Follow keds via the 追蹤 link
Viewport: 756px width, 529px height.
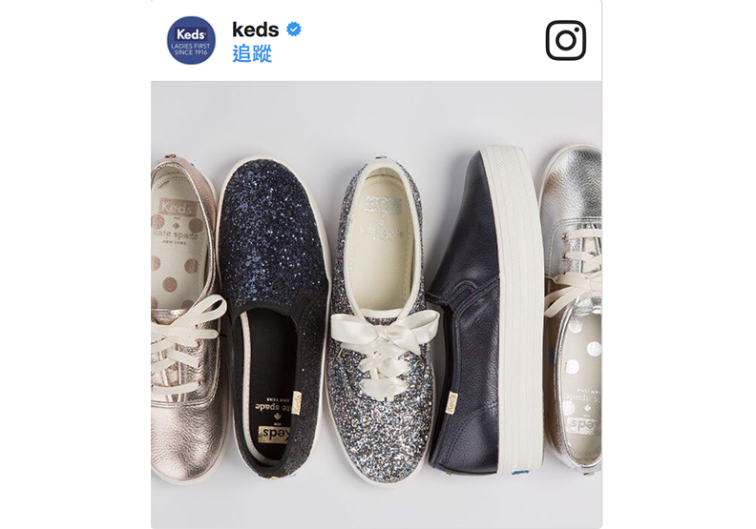pos(252,53)
